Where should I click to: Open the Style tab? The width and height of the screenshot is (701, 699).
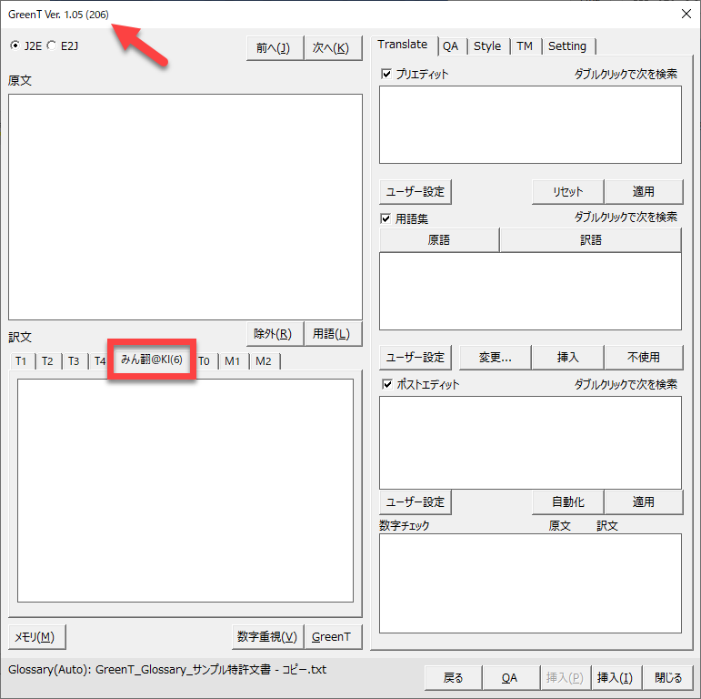[x=487, y=46]
